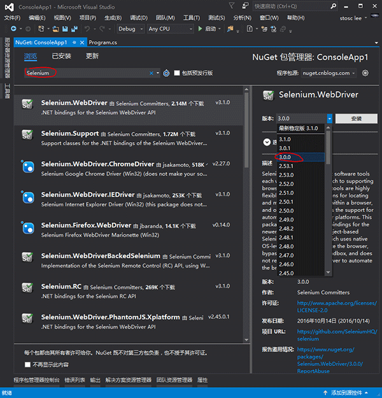Open the document tab list dropdown arrow

tap(376, 43)
